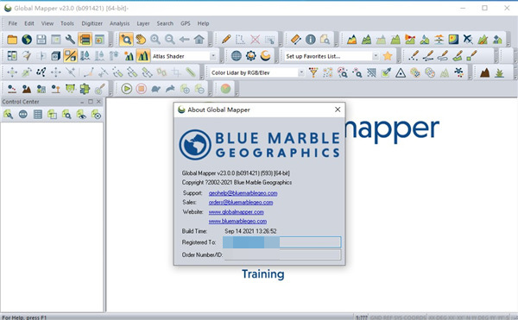
Task: Open the attribute table icon in Control Center
Action: click(x=38, y=115)
